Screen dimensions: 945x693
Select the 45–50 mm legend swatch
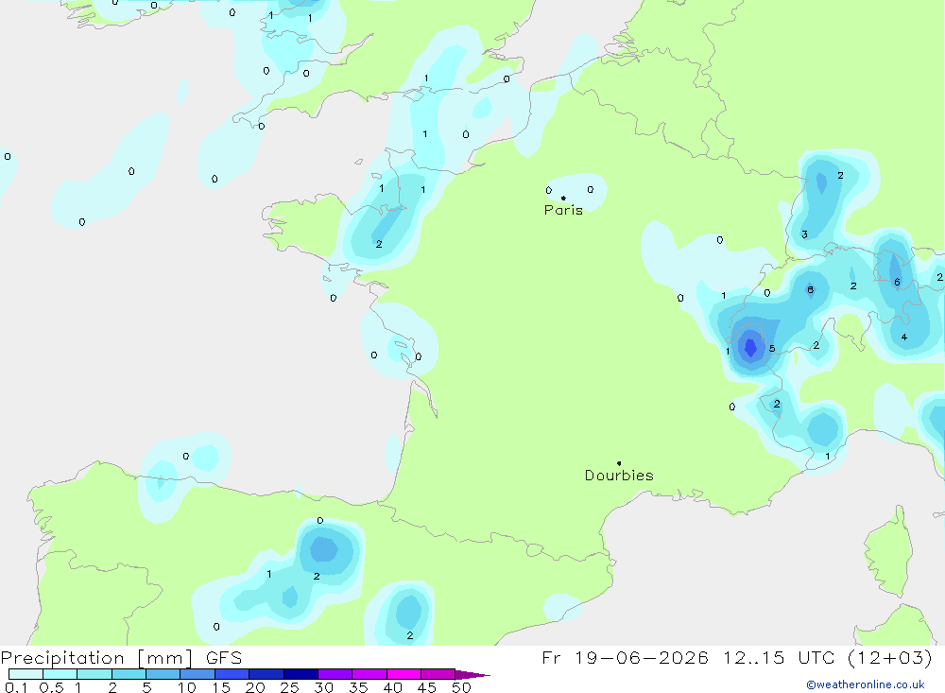pyautogui.click(x=438, y=674)
